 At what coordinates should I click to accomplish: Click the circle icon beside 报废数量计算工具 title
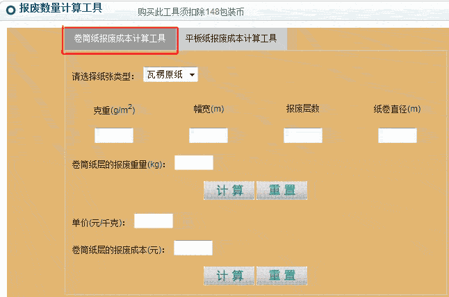point(10,9)
